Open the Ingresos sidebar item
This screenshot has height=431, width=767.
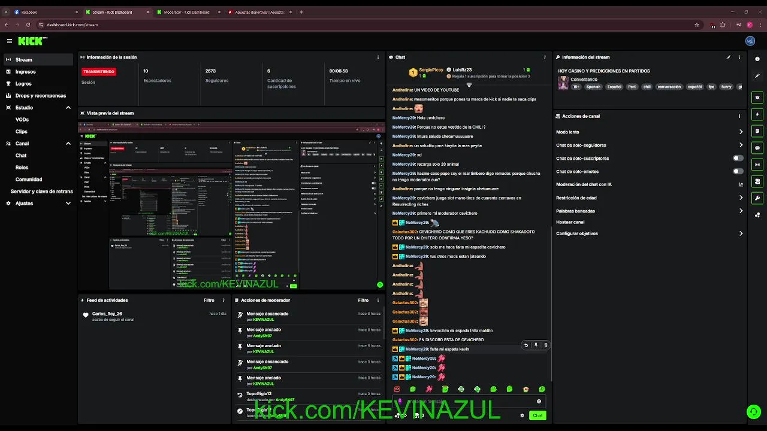(x=38, y=72)
